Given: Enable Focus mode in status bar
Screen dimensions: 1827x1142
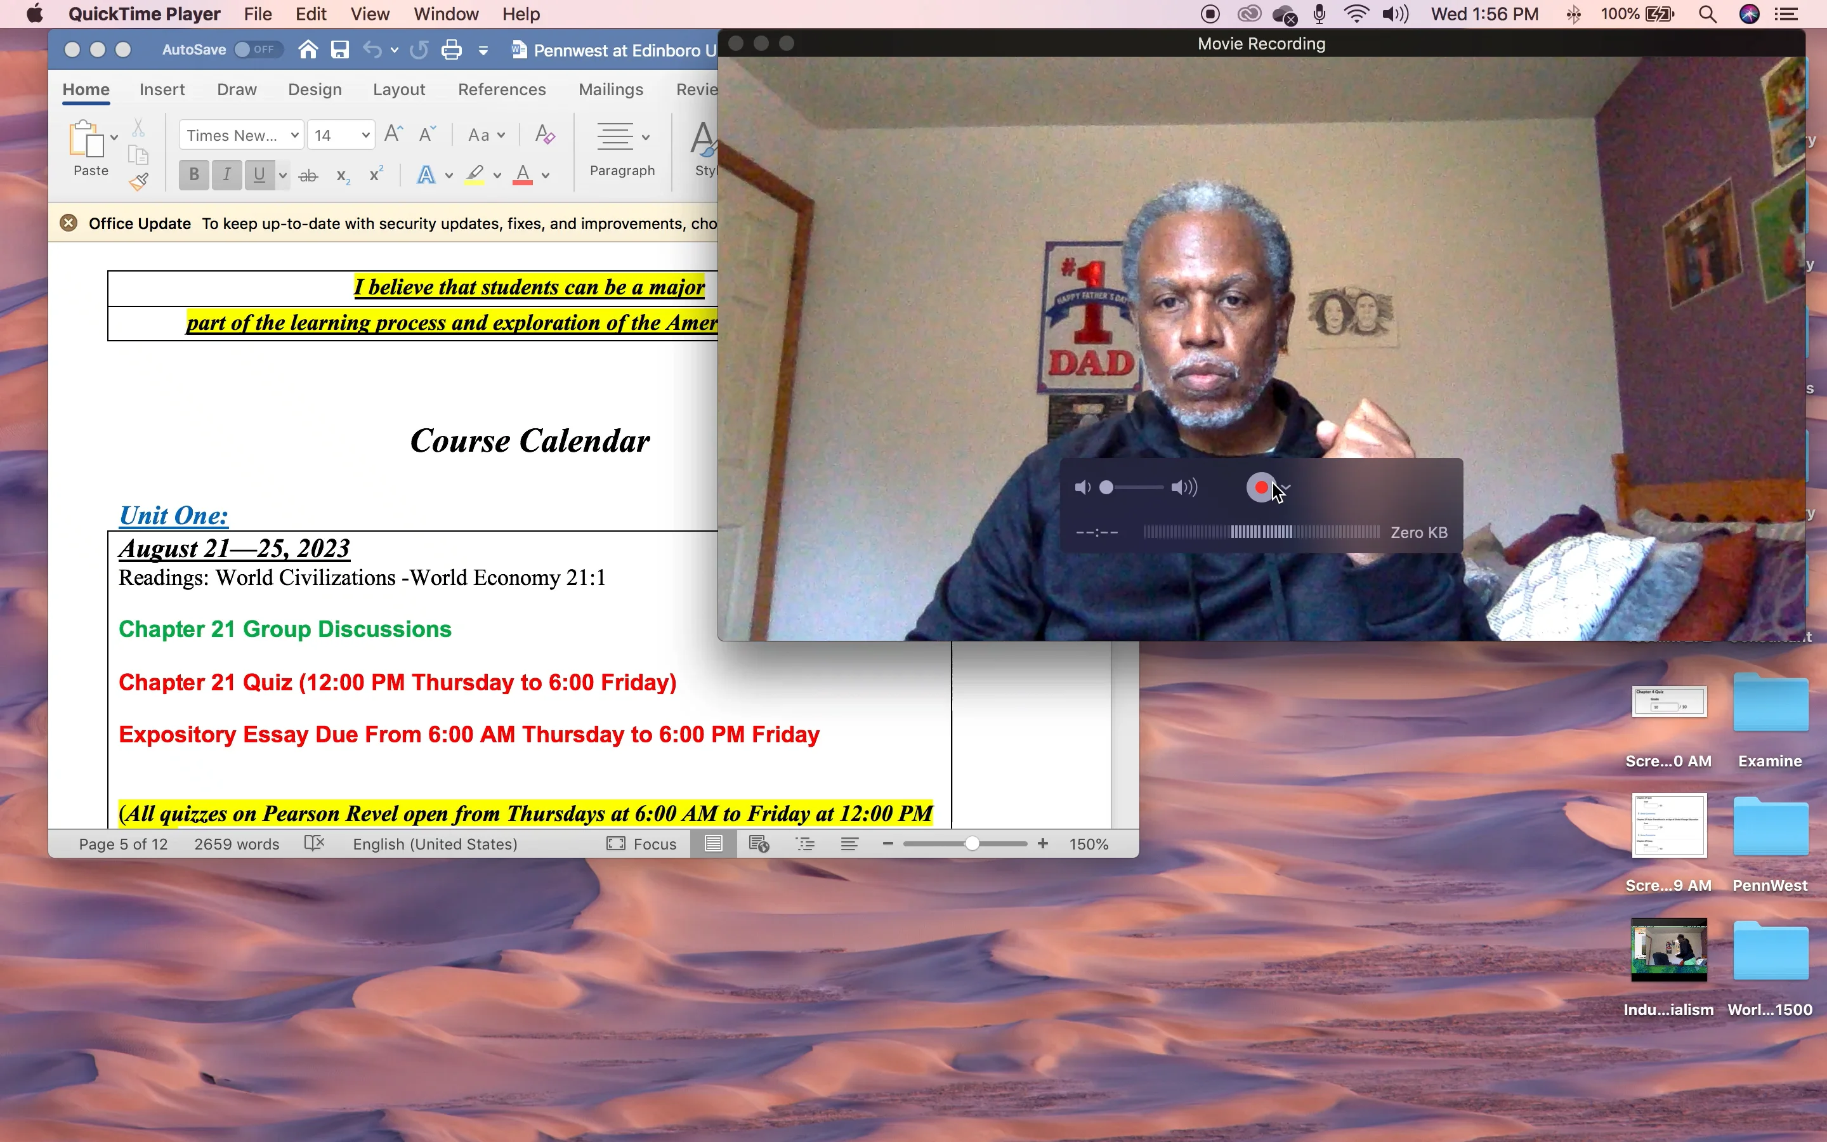Looking at the screenshot, I should pos(641,844).
